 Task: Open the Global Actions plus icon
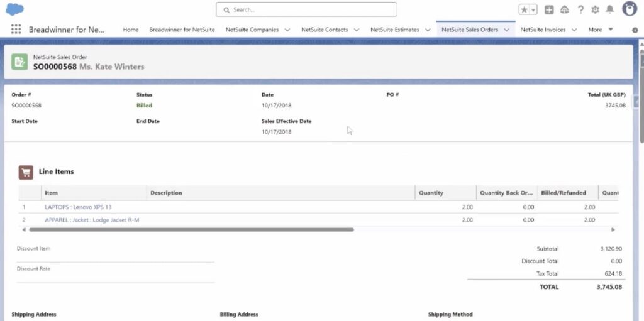[x=549, y=10]
